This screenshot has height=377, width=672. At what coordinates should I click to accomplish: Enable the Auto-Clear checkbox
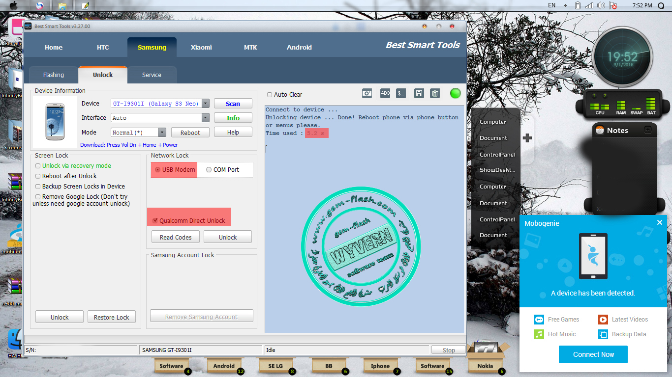point(270,95)
